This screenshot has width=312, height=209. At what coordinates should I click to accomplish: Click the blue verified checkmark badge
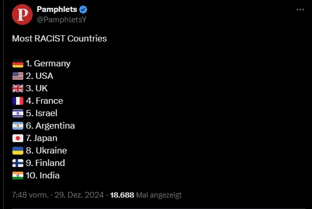coord(83,9)
